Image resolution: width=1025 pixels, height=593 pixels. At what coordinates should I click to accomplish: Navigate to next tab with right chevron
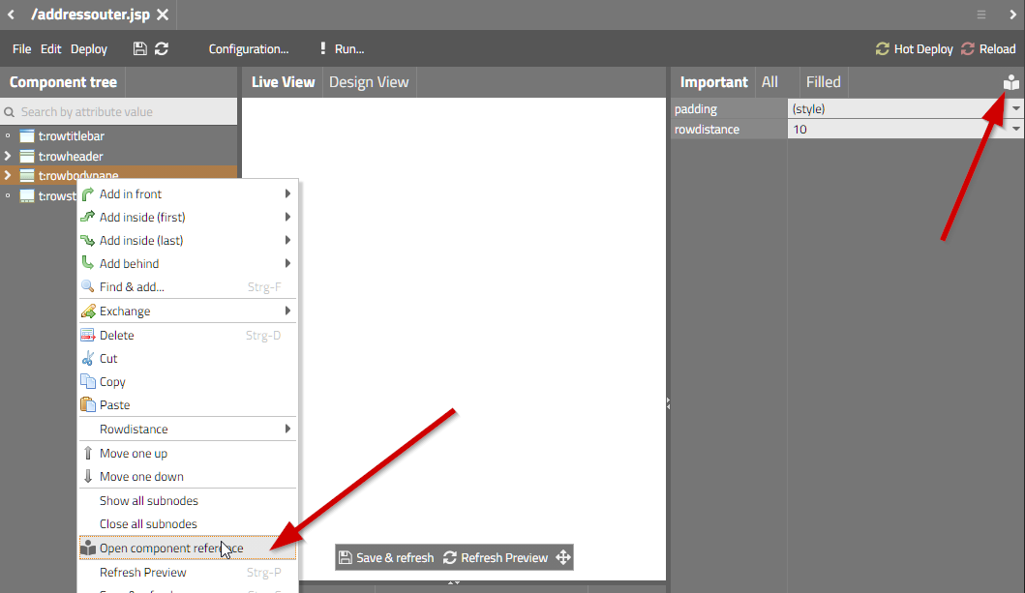(1013, 15)
